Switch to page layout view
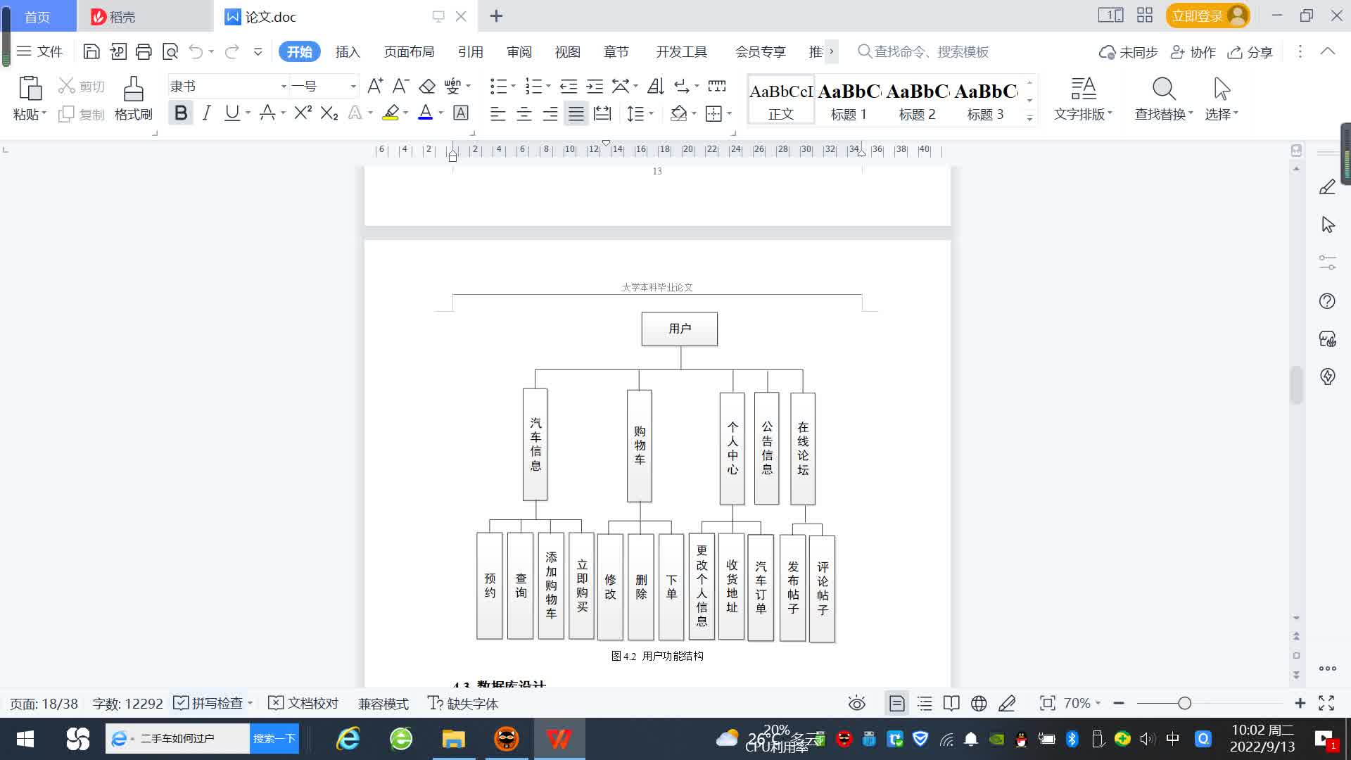The image size is (1351, 760). [896, 703]
